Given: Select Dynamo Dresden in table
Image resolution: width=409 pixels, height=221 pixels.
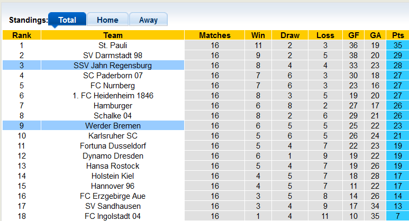Looking at the screenshot, I should point(113,156).
